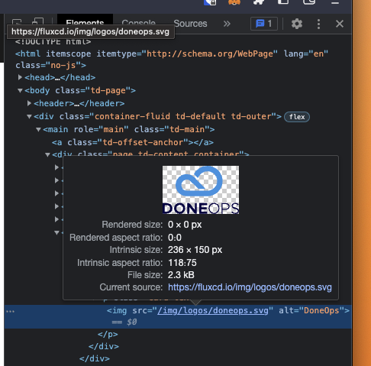The image size is (371, 366).
Task: Expand the head element node
Action: click(x=20, y=77)
